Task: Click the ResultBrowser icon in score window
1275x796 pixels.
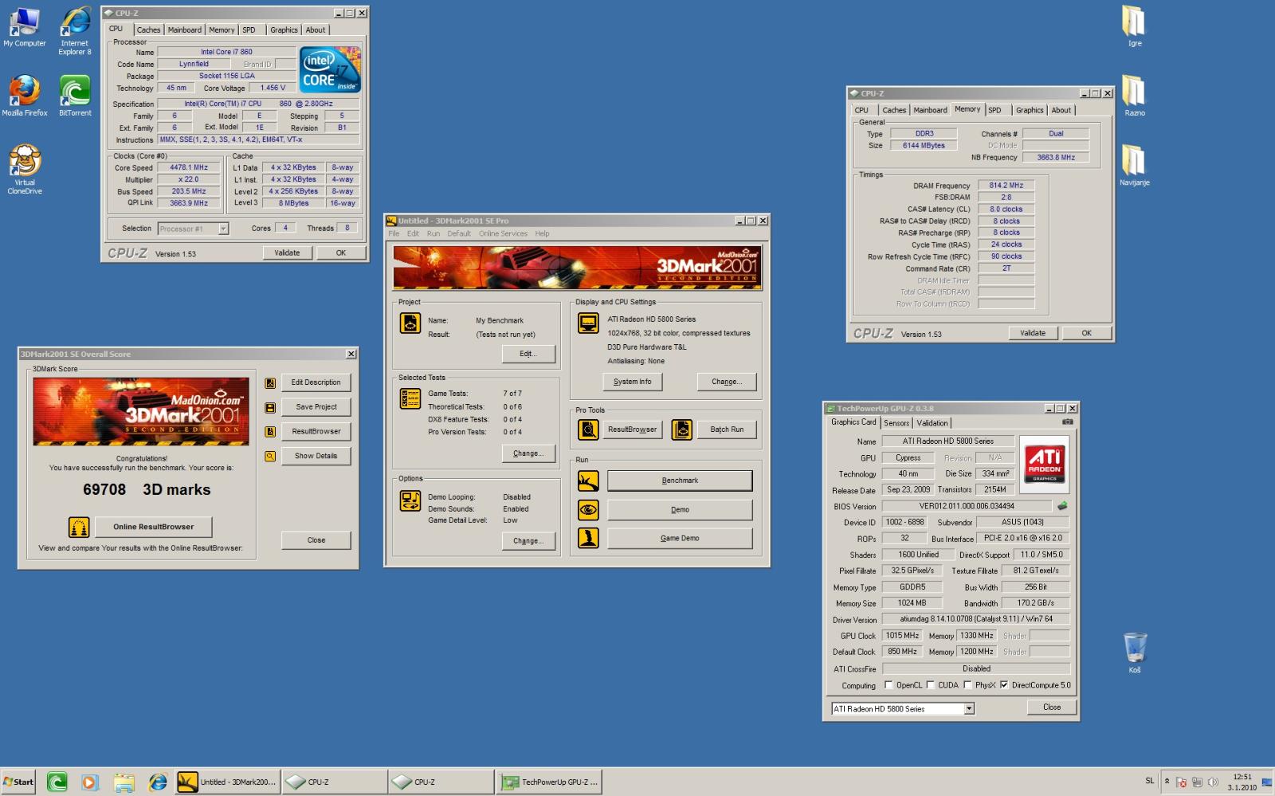Action: pos(270,432)
